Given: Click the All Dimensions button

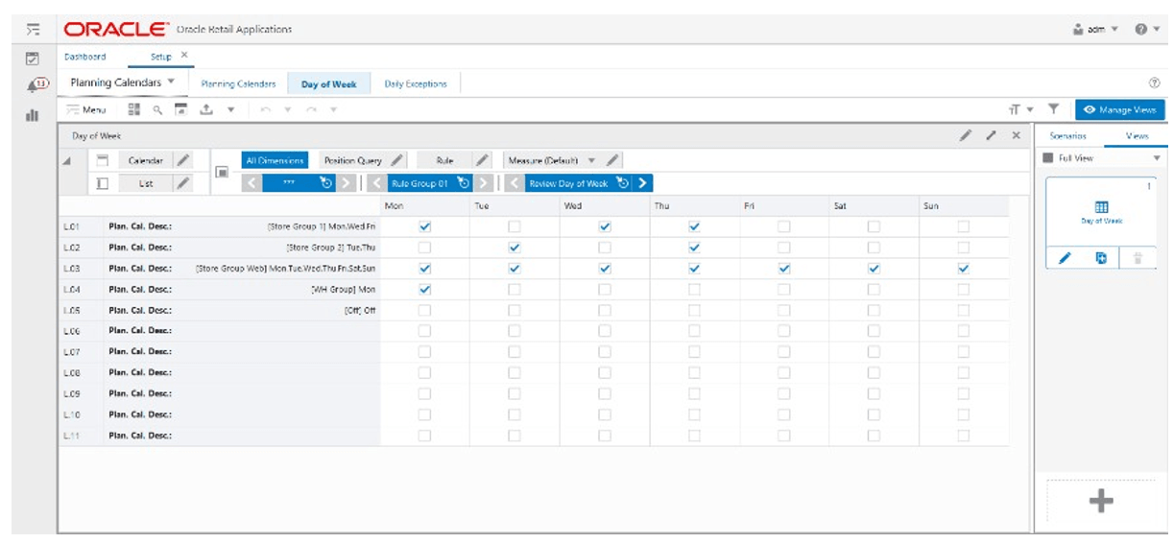Looking at the screenshot, I should pyautogui.click(x=275, y=161).
